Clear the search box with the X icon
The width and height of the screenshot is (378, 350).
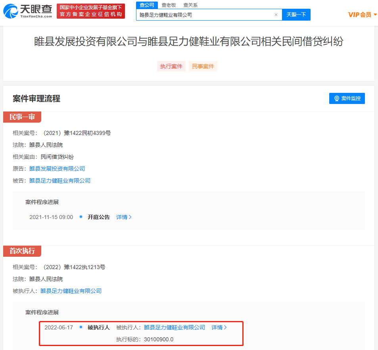click(x=276, y=15)
